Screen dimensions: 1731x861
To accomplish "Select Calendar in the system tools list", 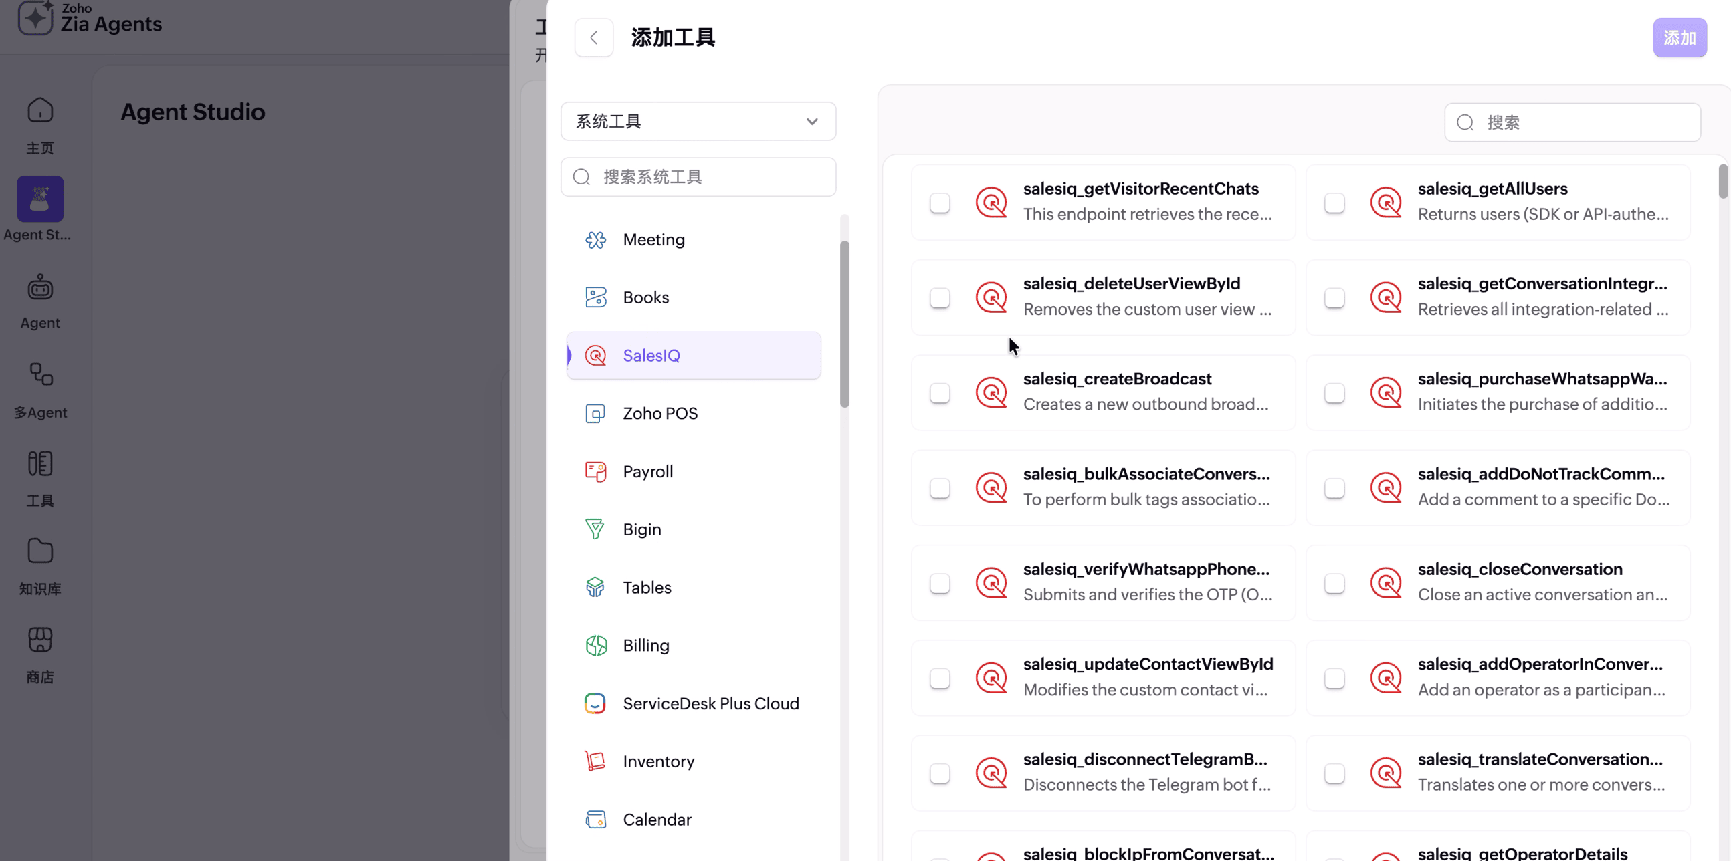I will 694,820.
